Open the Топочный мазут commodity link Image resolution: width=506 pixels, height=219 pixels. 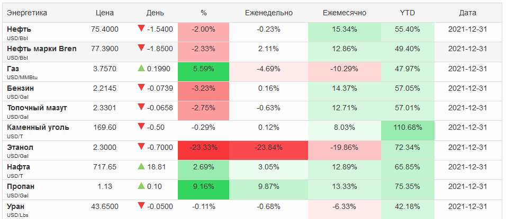tap(37, 108)
